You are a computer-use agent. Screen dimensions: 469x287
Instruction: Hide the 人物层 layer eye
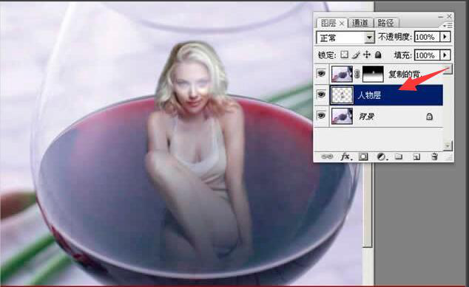321,94
